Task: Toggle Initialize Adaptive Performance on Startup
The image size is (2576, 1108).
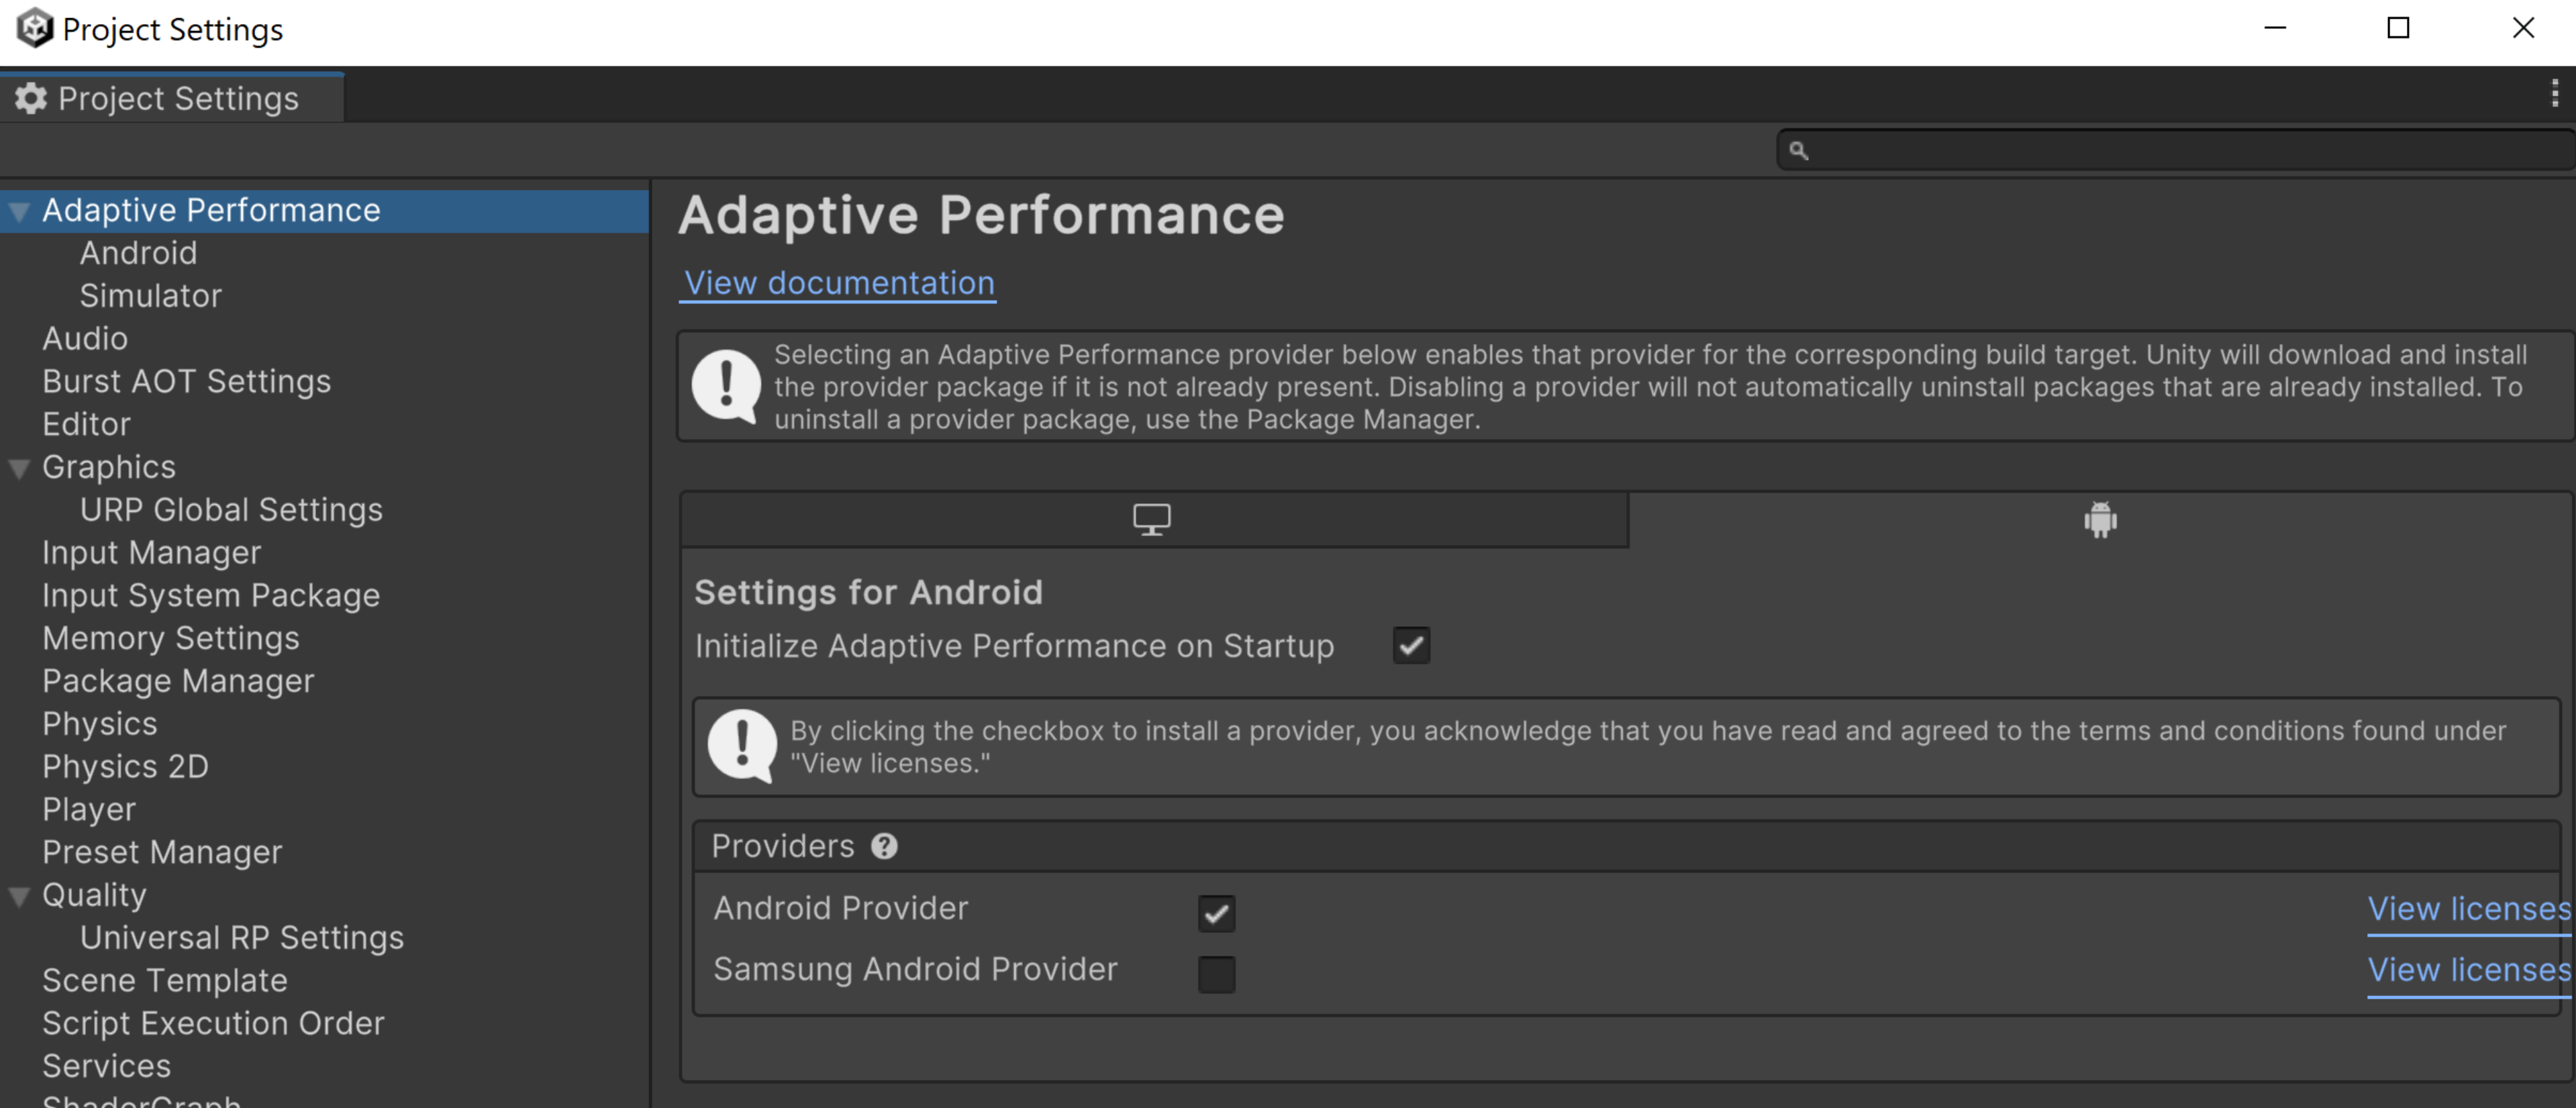Action: pyautogui.click(x=1408, y=644)
